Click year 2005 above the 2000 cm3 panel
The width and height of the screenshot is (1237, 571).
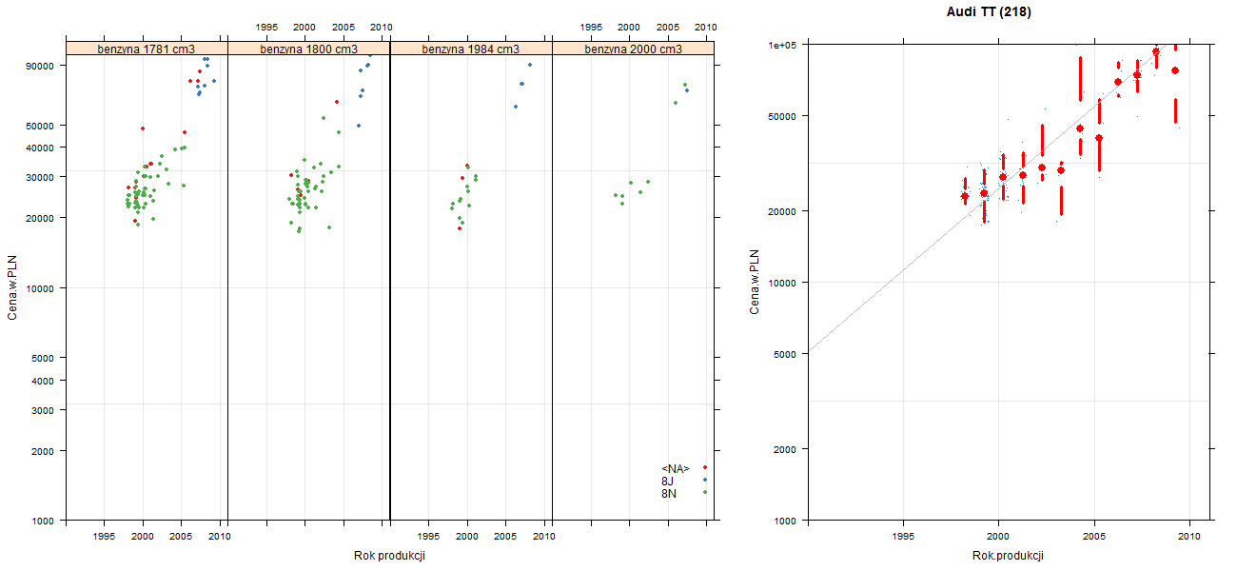[x=668, y=28]
